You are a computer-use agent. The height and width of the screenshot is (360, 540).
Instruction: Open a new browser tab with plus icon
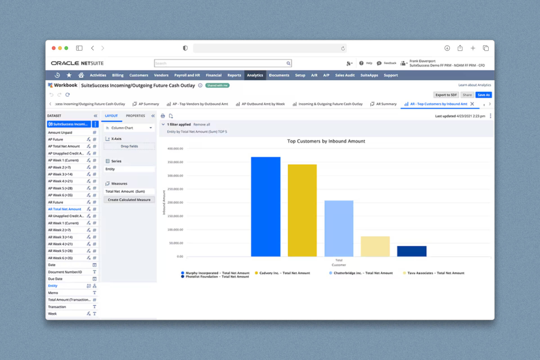pyautogui.click(x=473, y=48)
